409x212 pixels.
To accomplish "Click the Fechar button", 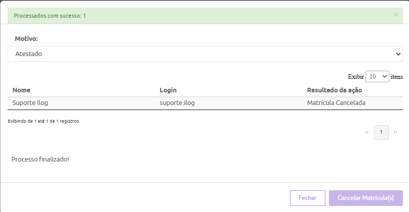I will tap(307, 198).
